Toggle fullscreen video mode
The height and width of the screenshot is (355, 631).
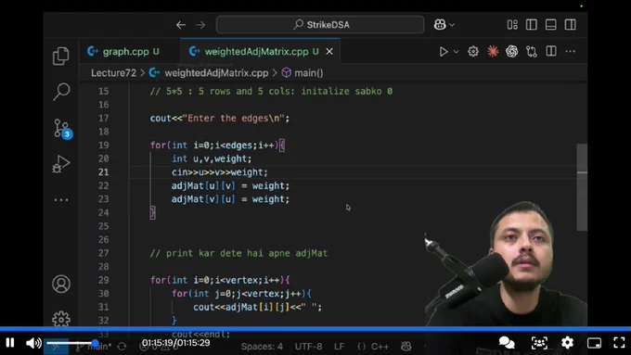[x=619, y=343]
